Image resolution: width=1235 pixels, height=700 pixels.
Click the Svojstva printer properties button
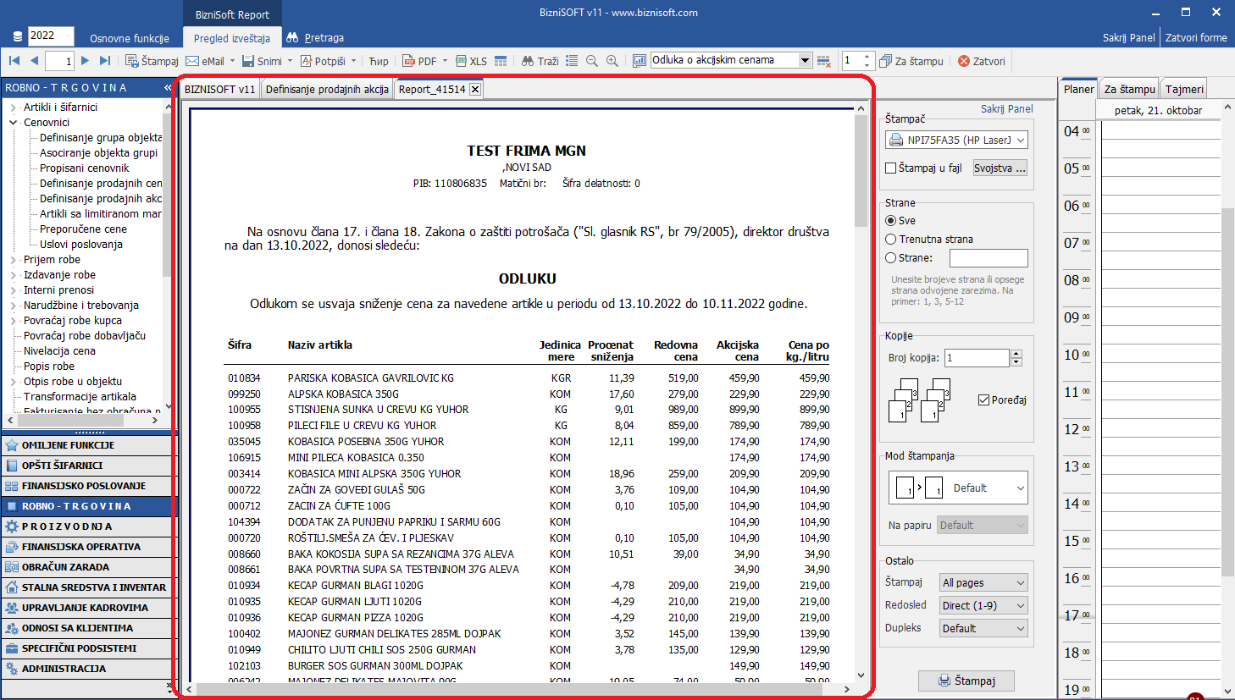(x=1000, y=168)
